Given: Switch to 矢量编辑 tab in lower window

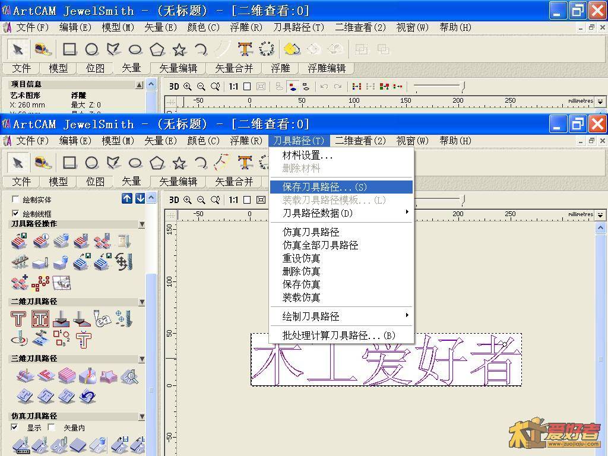Looking at the screenshot, I should click(178, 182).
